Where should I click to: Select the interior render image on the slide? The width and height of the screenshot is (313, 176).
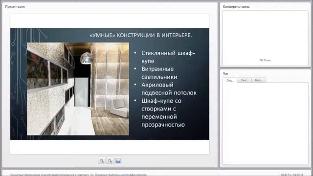pyautogui.click(x=78, y=89)
